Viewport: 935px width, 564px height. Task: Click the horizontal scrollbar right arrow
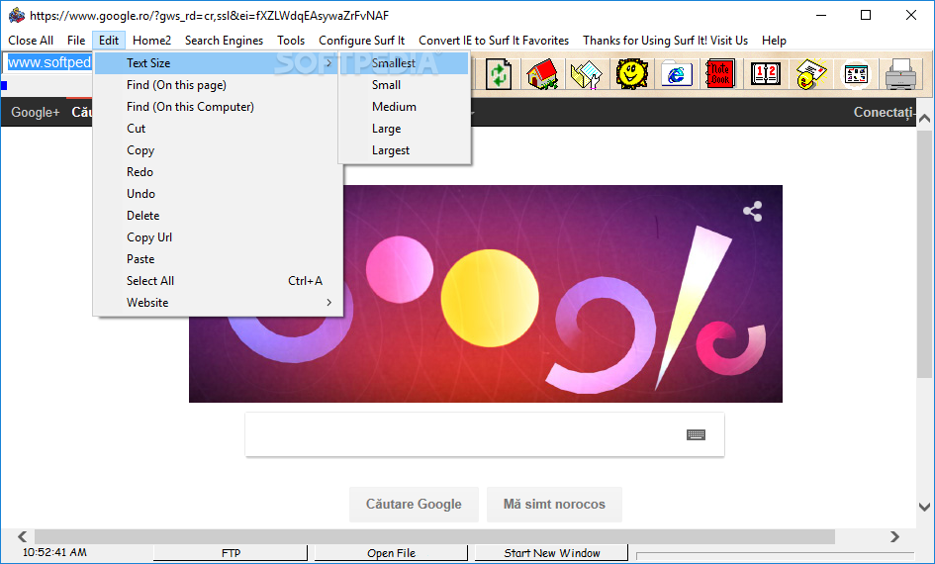[894, 536]
